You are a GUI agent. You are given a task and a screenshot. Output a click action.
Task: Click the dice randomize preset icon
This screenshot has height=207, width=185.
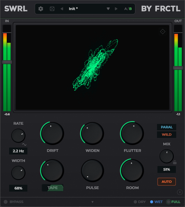pos(52,9)
